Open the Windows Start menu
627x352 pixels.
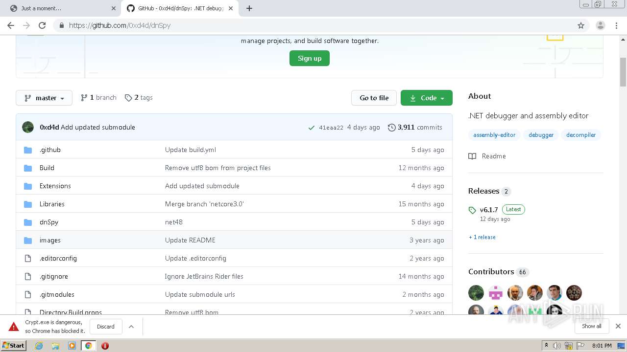click(x=14, y=346)
